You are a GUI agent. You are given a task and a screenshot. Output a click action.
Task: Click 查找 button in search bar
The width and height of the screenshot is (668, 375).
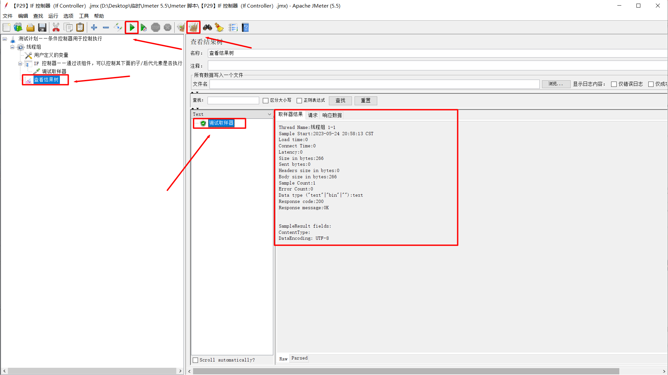click(x=341, y=101)
